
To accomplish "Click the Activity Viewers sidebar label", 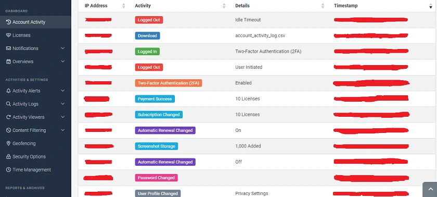I will [x=29, y=117].
